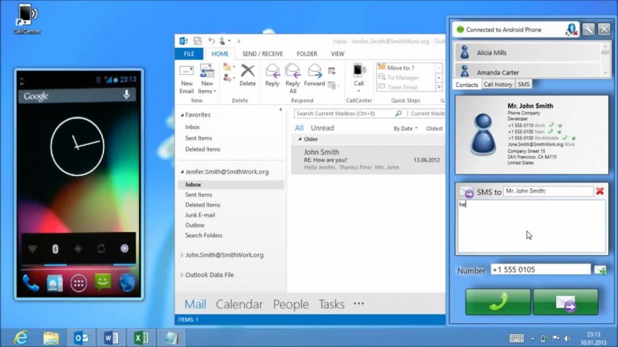Tap the Browser globe icon on the Android dock
The width and height of the screenshot is (618, 347).
pos(127,283)
